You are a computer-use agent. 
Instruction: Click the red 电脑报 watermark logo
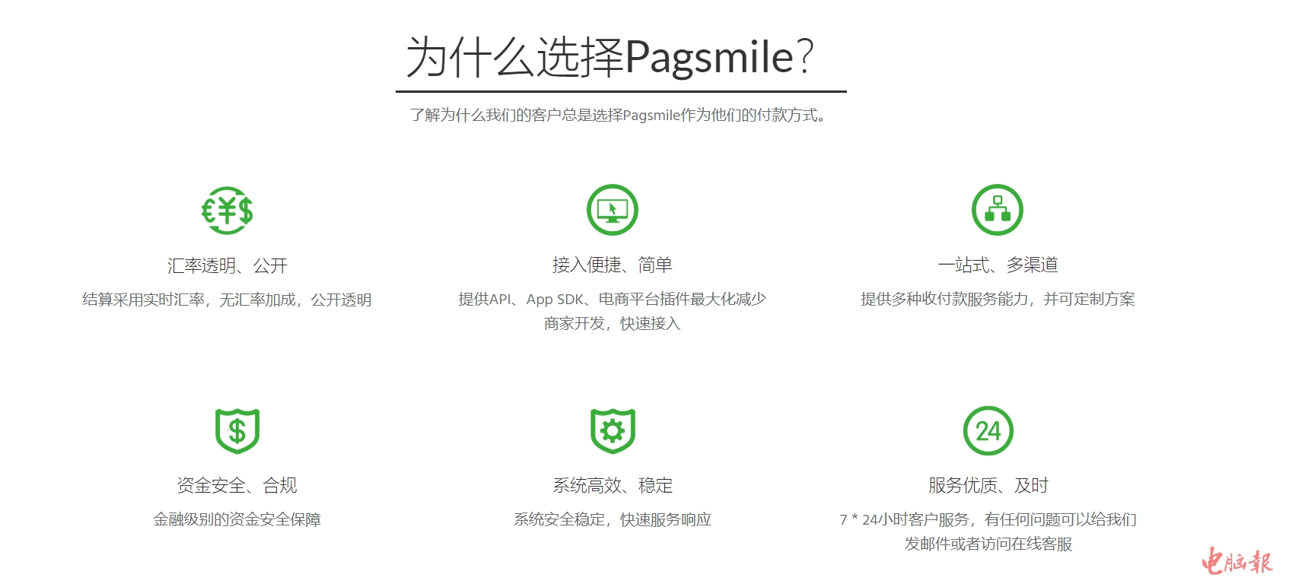[1236, 562]
